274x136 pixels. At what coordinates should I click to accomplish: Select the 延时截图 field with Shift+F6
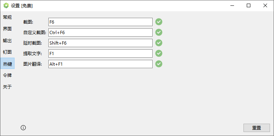point(100,43)
